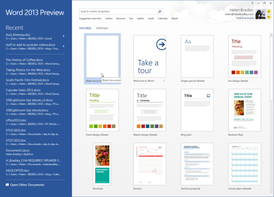The height and width of the screenshot is (197, 274).
Task: Click the Switch account link
Action: (x=245, y=18)
